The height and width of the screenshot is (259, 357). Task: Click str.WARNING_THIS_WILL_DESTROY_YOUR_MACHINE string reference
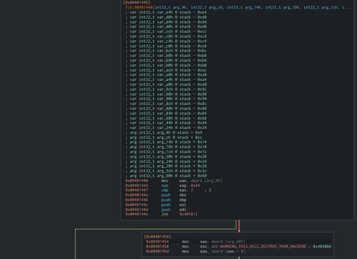259,246
